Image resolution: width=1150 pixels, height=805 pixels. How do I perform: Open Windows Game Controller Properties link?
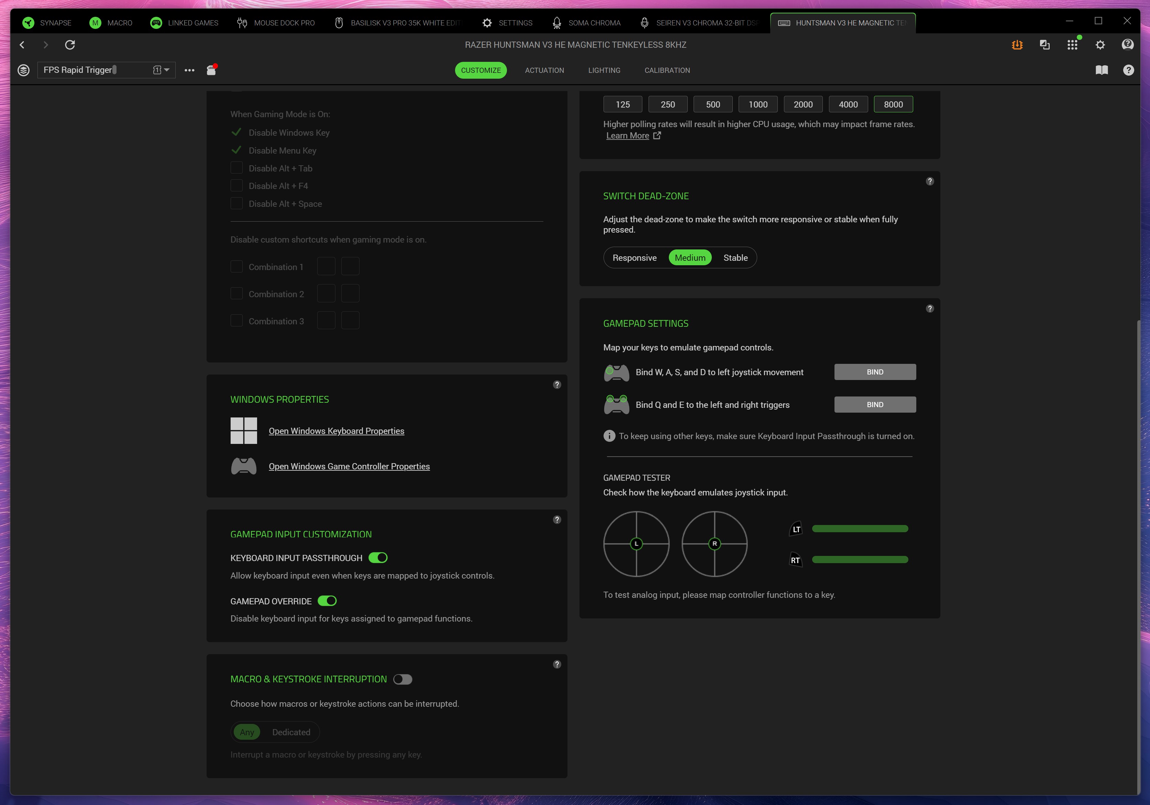click(349, 466)
